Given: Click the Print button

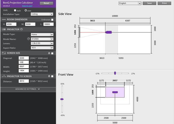Looking at the screenshot, I should (x=164, y=3).
